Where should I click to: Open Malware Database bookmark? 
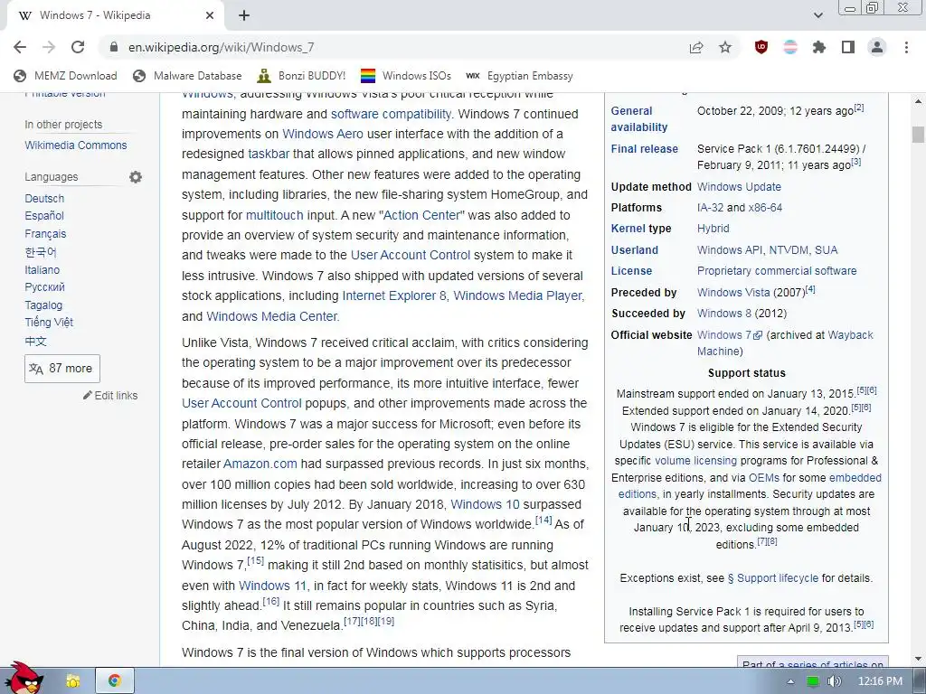click(x=187, y=76)
